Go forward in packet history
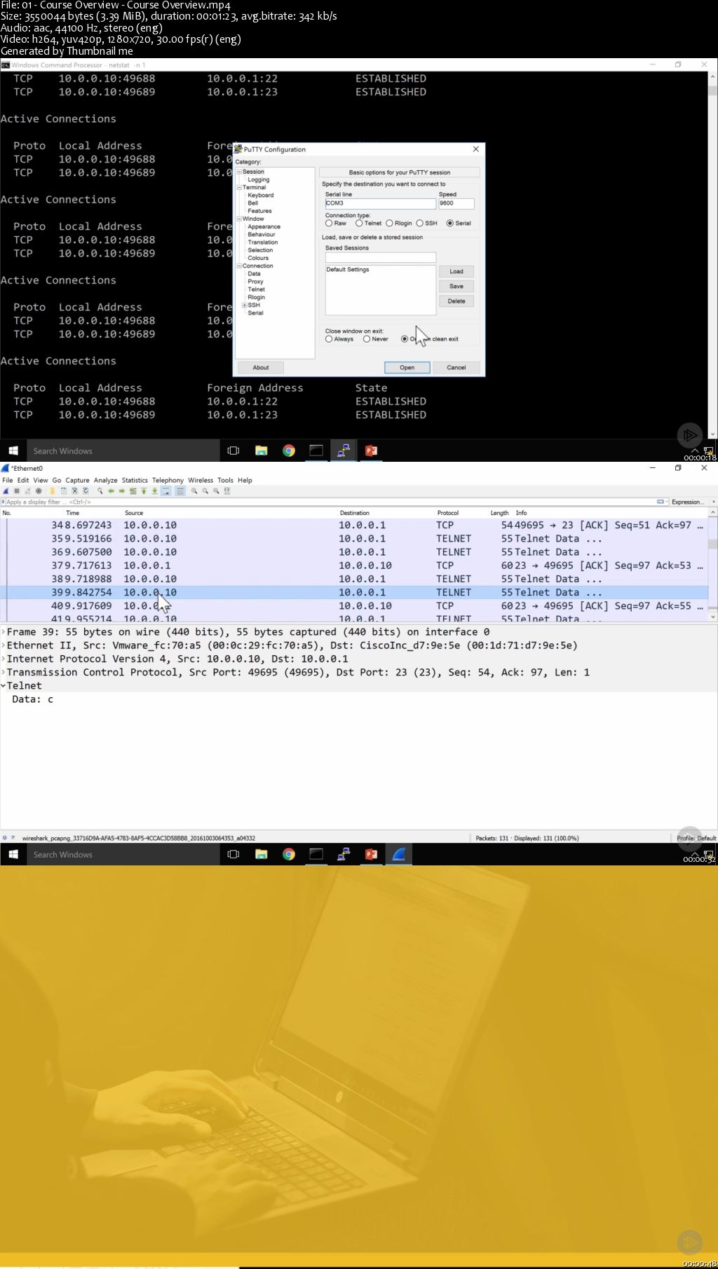Screen dimensions: 718x1269 point(122,491)
